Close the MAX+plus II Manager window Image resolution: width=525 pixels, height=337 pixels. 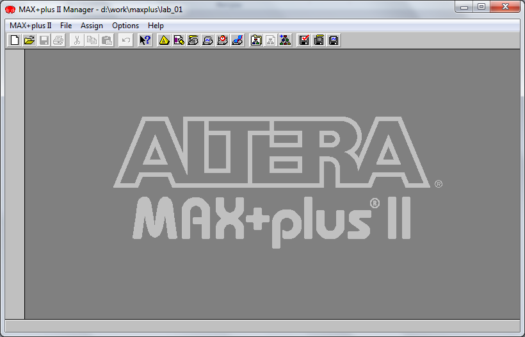(x=505, y=6)
